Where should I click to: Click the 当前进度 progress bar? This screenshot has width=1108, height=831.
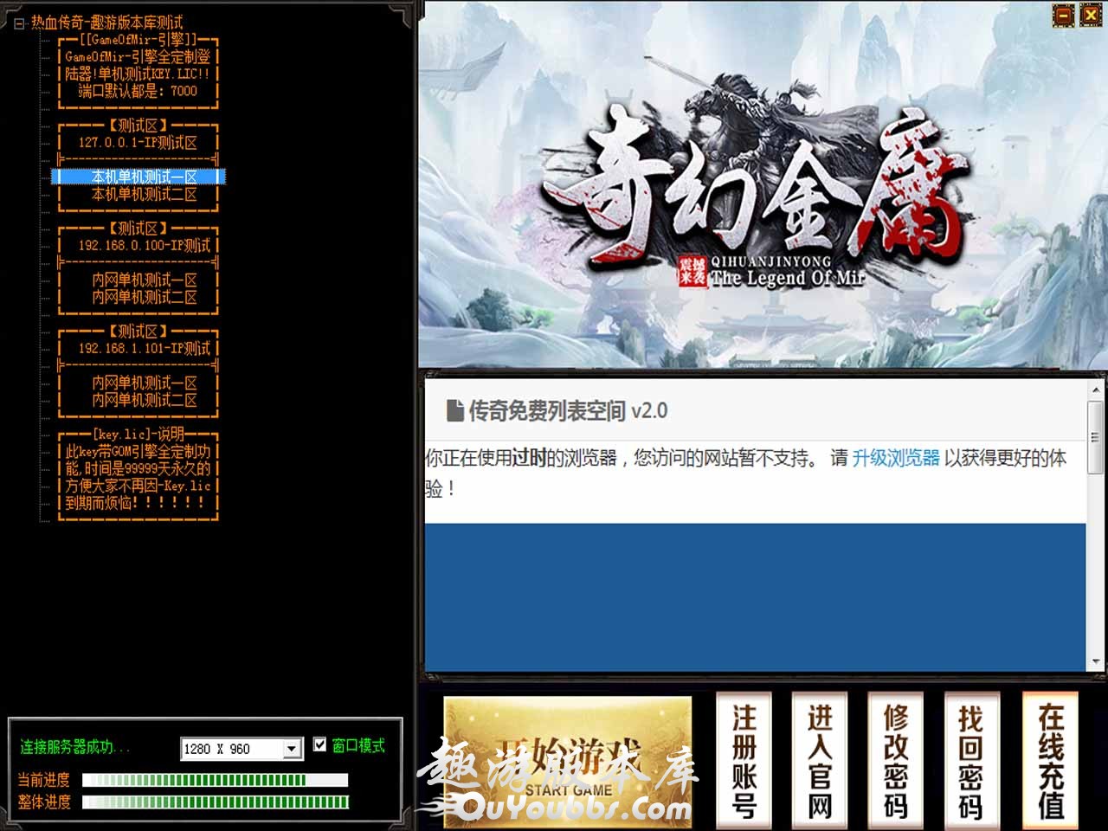point(215,780)
